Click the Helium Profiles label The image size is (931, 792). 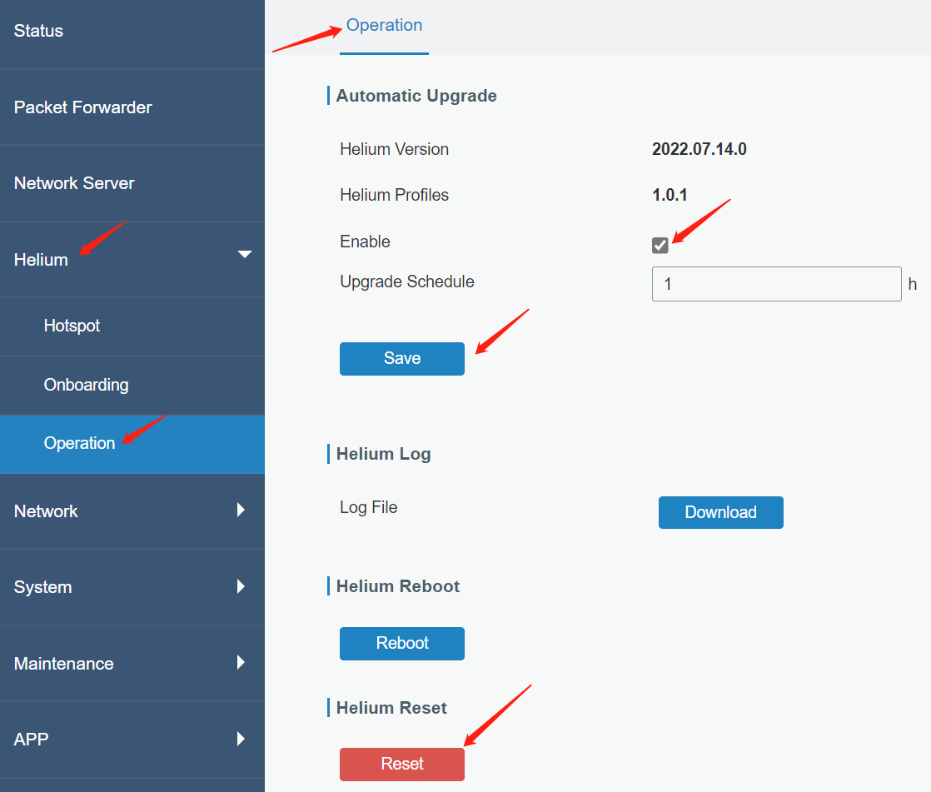click(394, 195)
